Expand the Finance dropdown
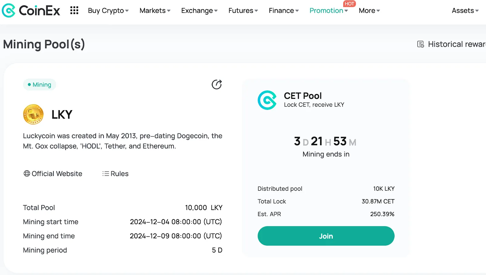 coord(284,11)
